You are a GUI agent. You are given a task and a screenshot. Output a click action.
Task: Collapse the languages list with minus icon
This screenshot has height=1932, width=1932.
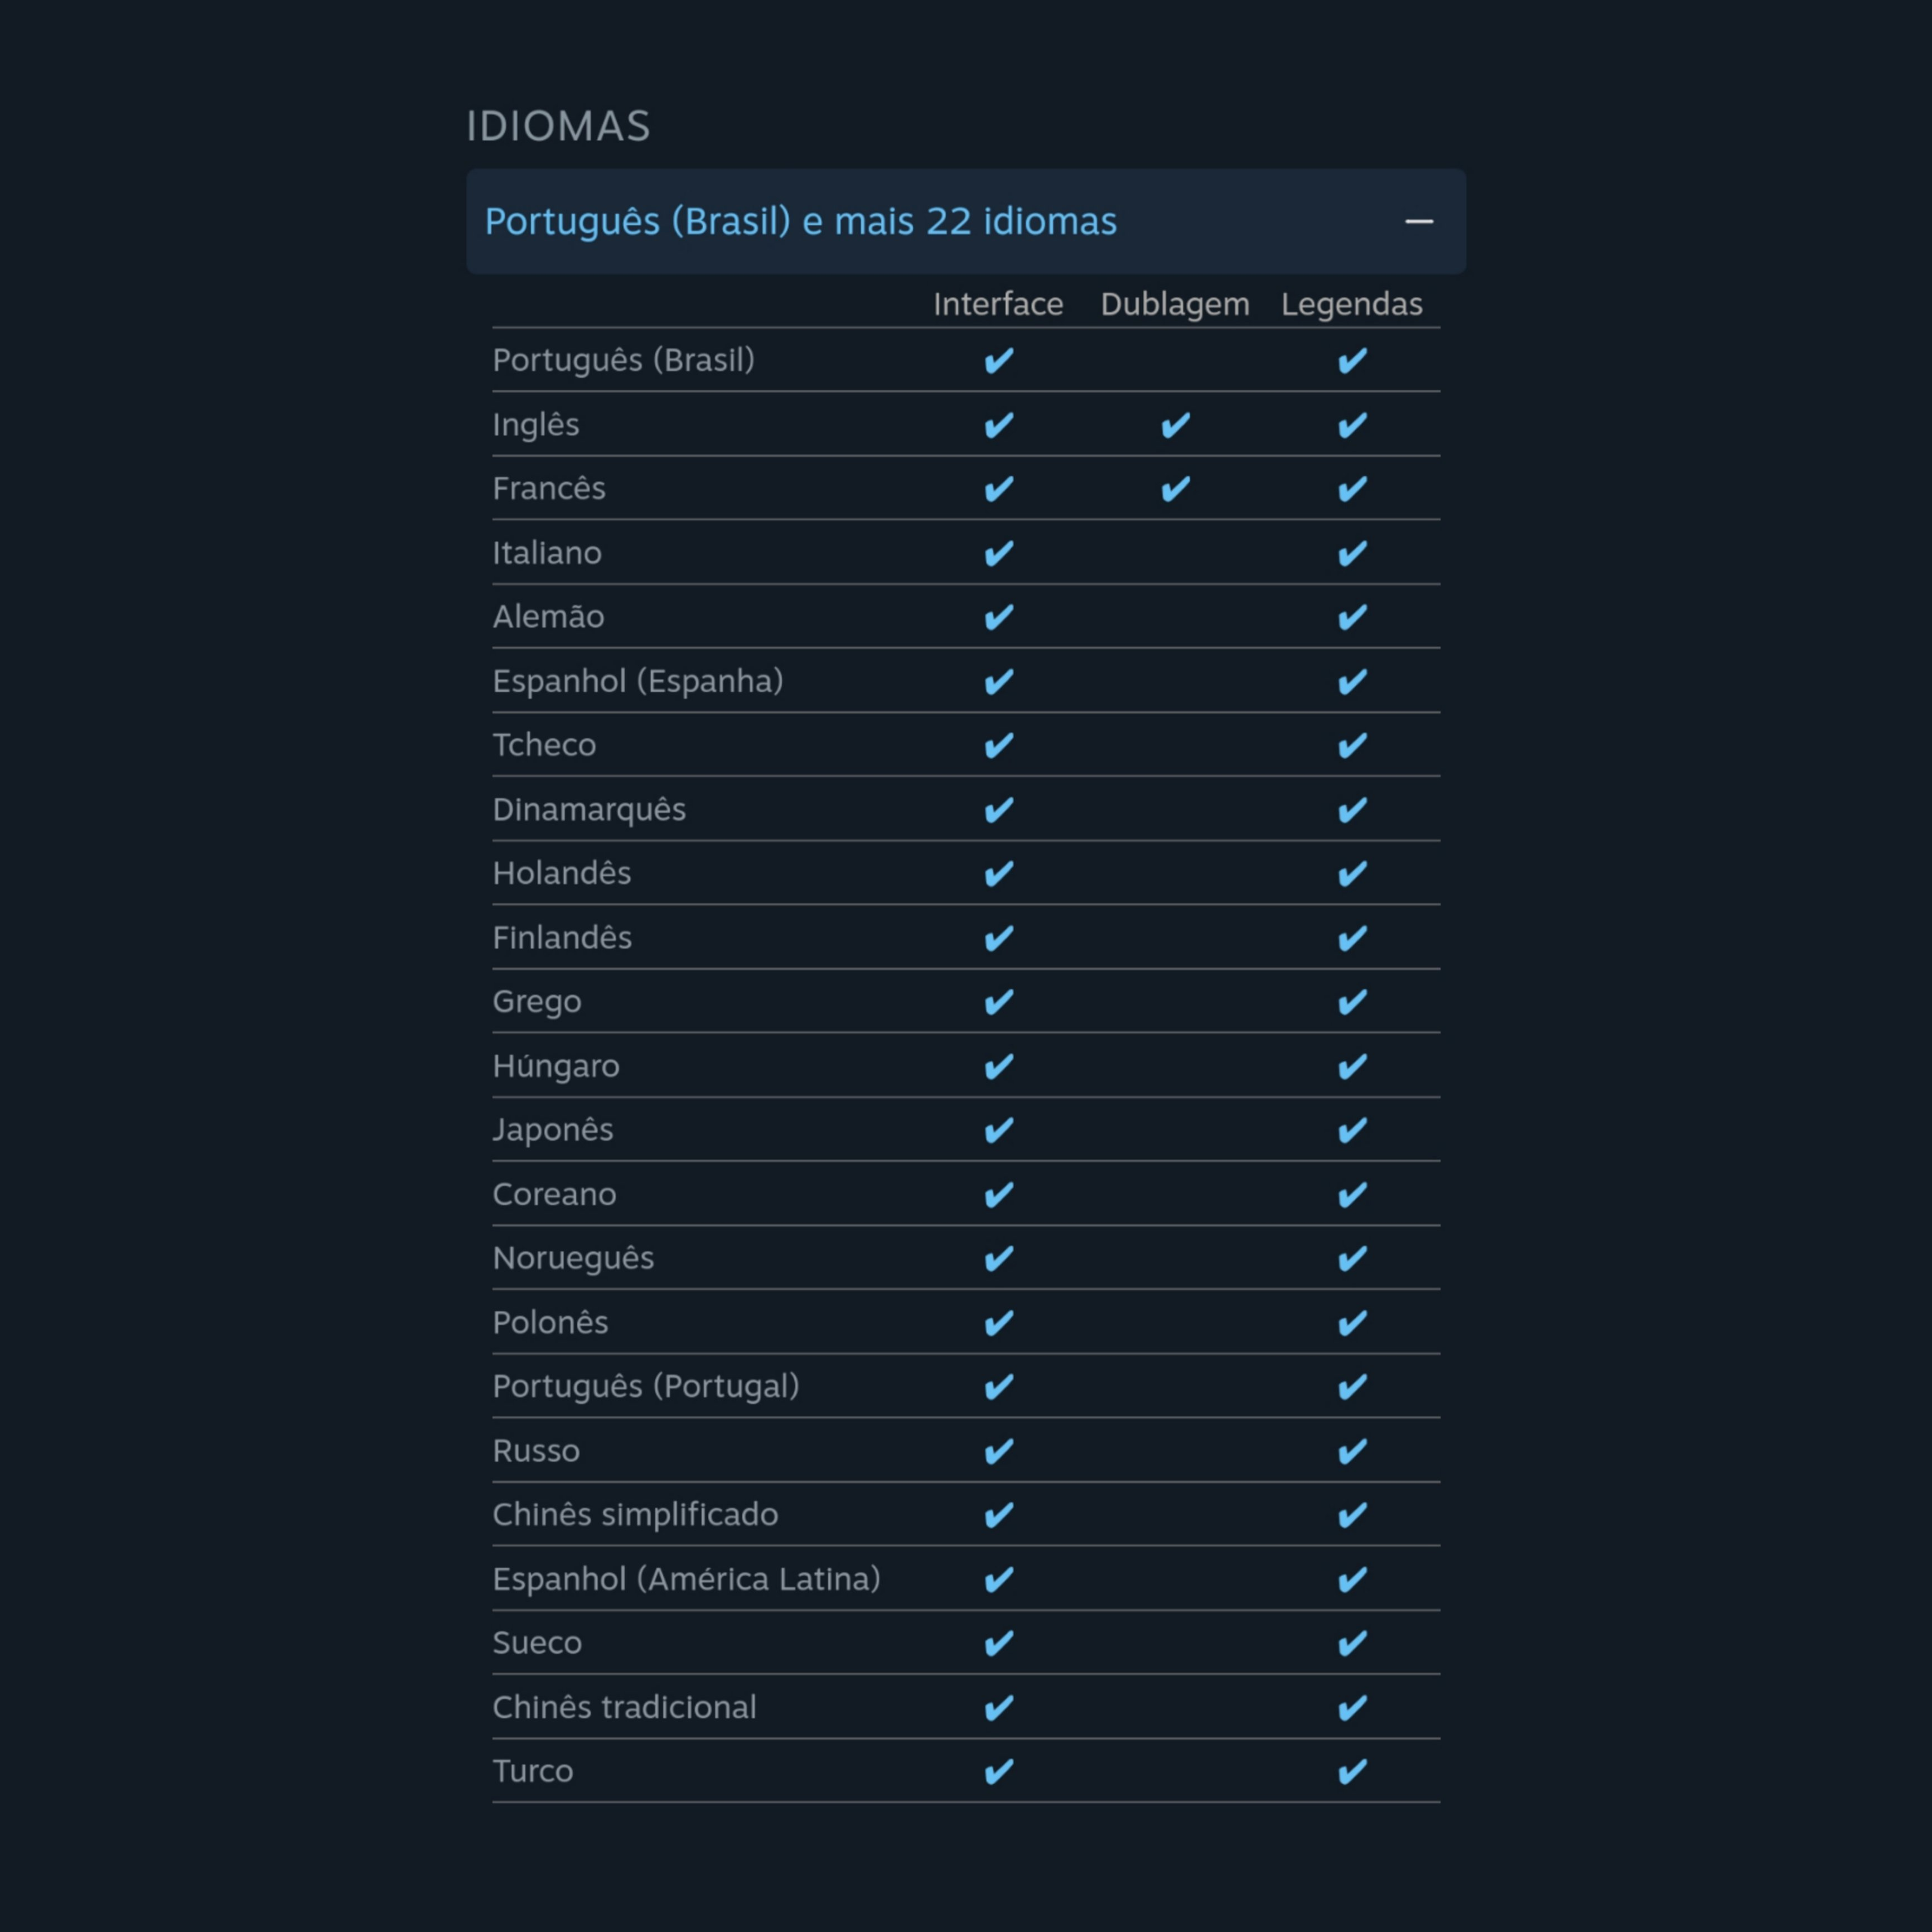pos(1418,221)
